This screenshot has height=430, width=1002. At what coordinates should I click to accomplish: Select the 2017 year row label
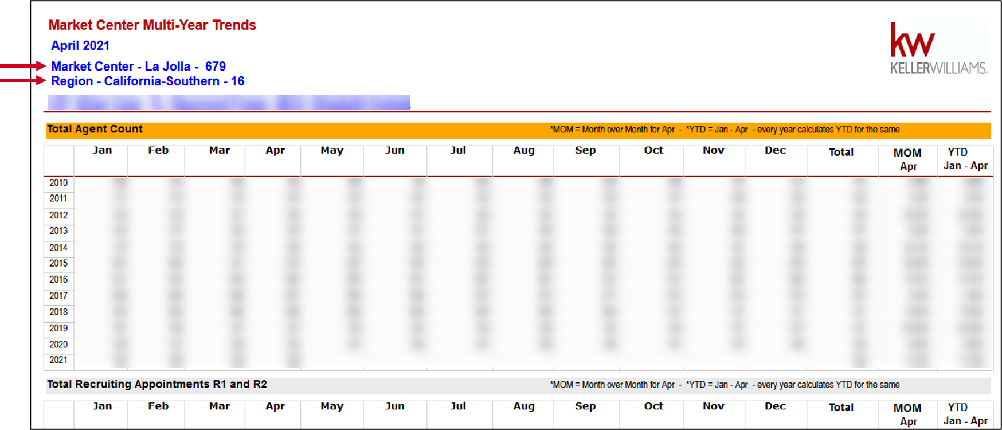[58, 296]
